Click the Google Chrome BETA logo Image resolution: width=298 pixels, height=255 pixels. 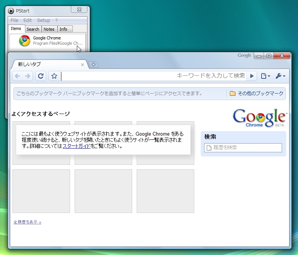[259, 118]
